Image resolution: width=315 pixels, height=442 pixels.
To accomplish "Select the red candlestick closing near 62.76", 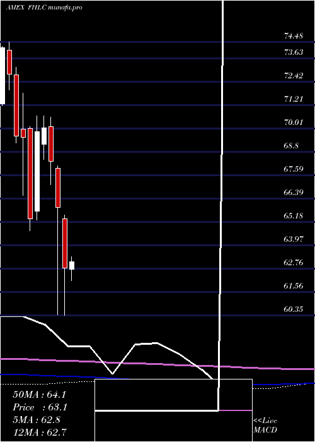I will click(x=65, y=243).
